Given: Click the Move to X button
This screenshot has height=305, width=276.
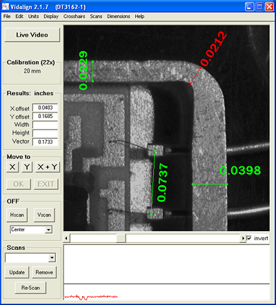Looking at the screenshot, I should 12,167.
